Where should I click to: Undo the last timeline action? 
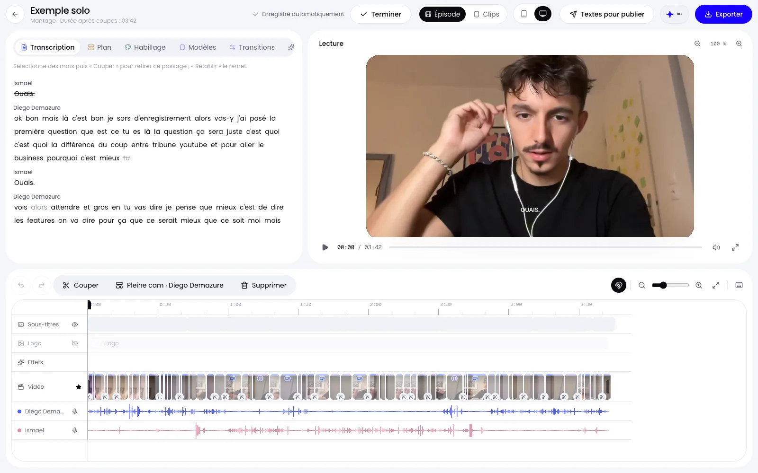click(x=21, y=285)
